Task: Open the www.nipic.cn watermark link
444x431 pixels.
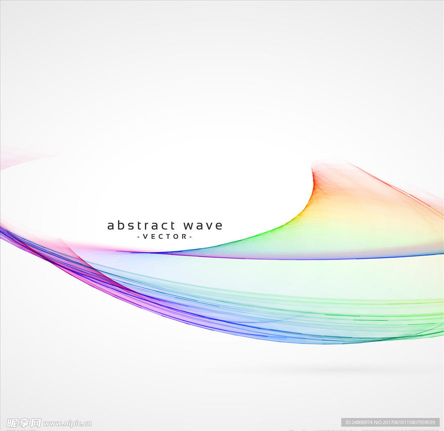Action: click(x=68, y=423)
